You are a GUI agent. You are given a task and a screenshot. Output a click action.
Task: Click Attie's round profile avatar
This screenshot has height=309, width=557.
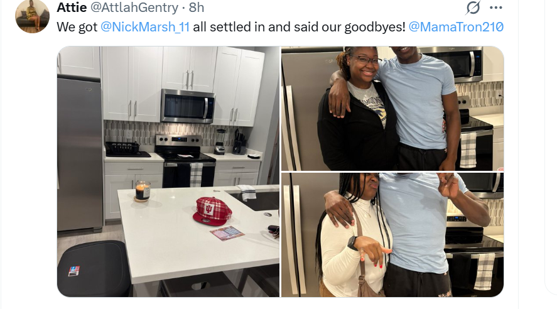[32, 16]
